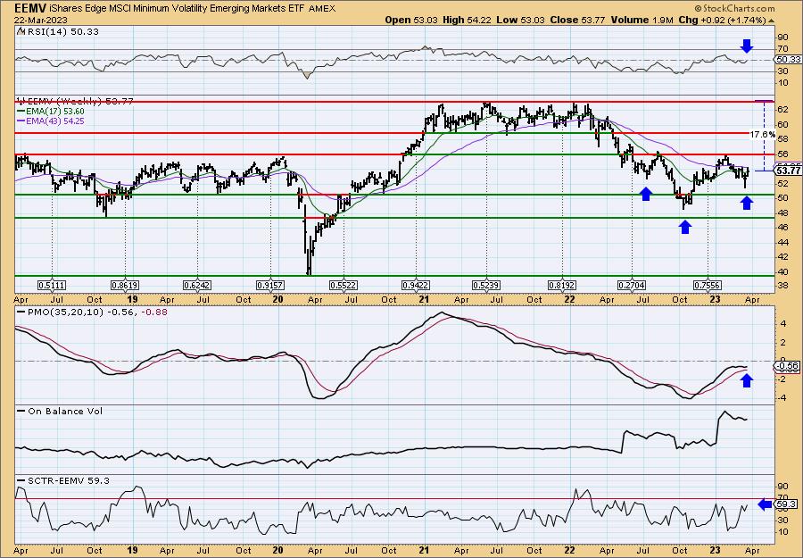Click the Chg +0.92 (+1.74%) value
The image size is (803, 558).
(x=722, y=20)
